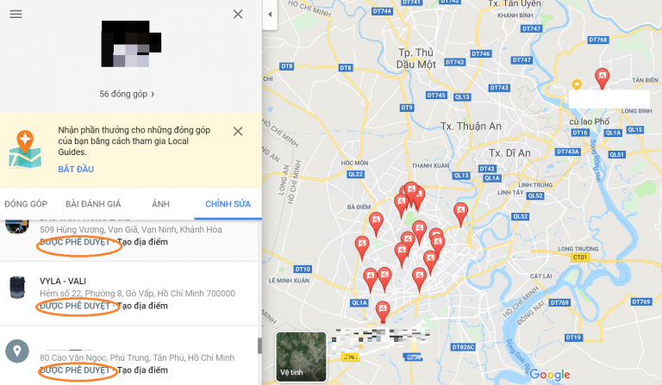Open the hamburger main menu
Image resolution: width=662 pixels, height=385 pixels.
(16, 15)
